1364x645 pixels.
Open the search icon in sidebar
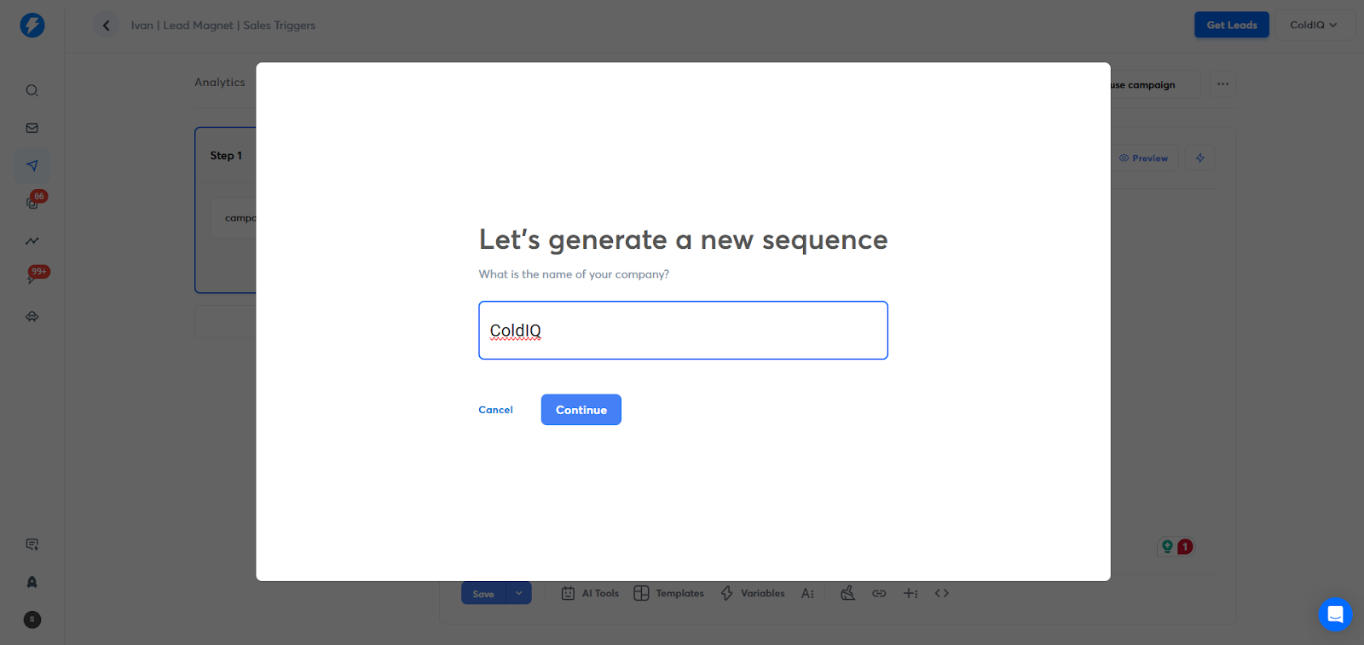point(32,90)
